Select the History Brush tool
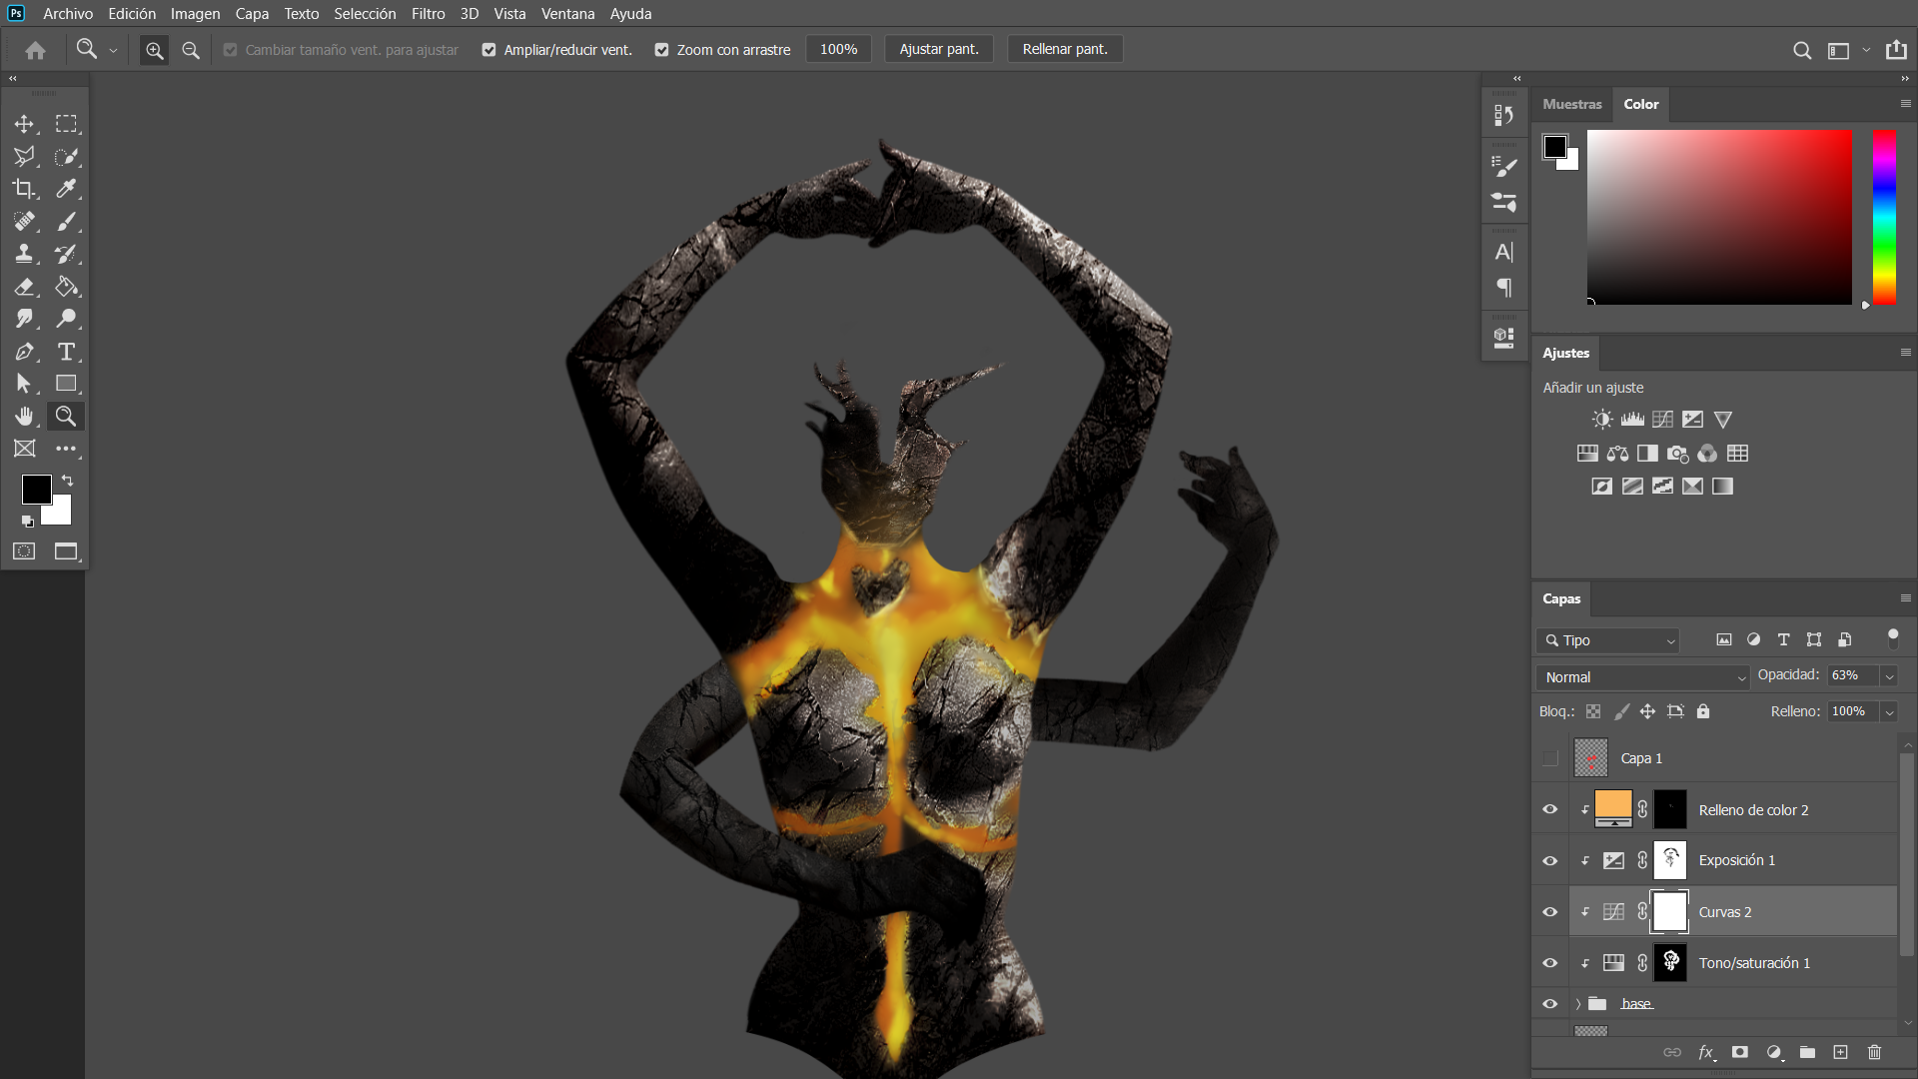The height and width of the screenshot is (1079, 1918). (x=66, y=254)
